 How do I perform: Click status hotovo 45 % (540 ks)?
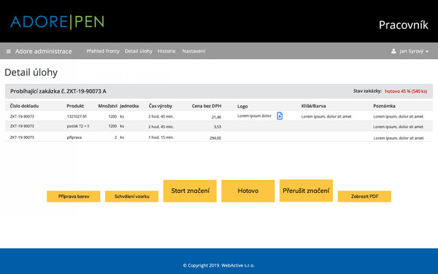(406, 91)
